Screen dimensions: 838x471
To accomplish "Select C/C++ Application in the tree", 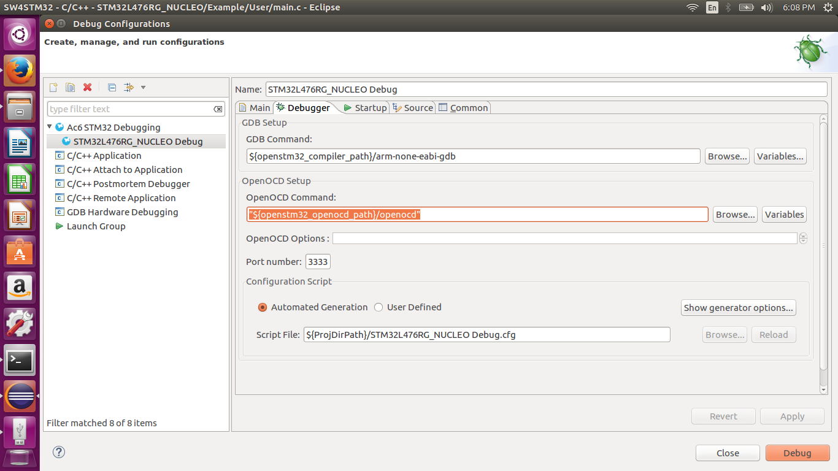I will click(104, 156).
